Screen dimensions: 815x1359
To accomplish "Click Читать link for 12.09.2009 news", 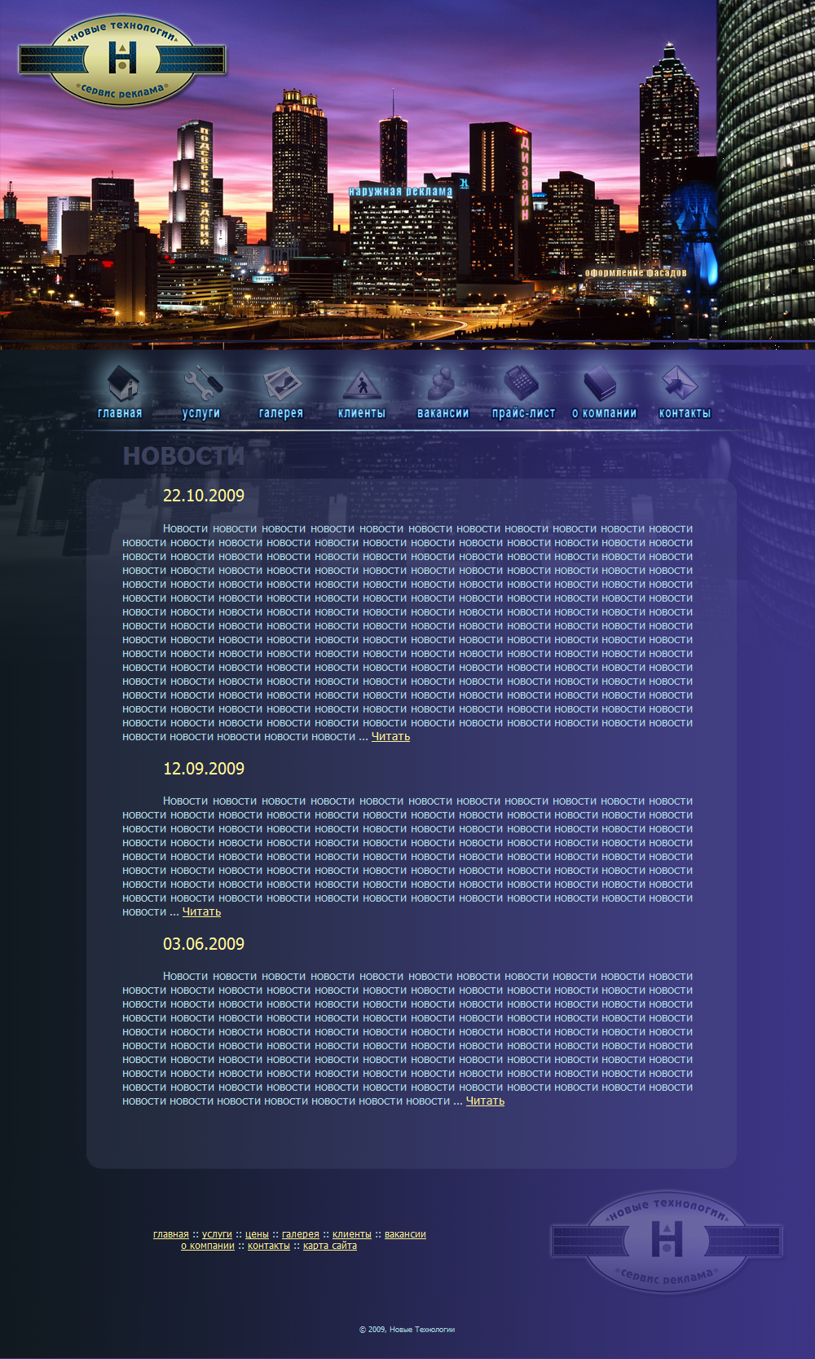I will click(x=201, y=911).
